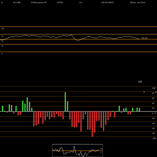Select the MUKTAARTS ticker text in header

108,3
